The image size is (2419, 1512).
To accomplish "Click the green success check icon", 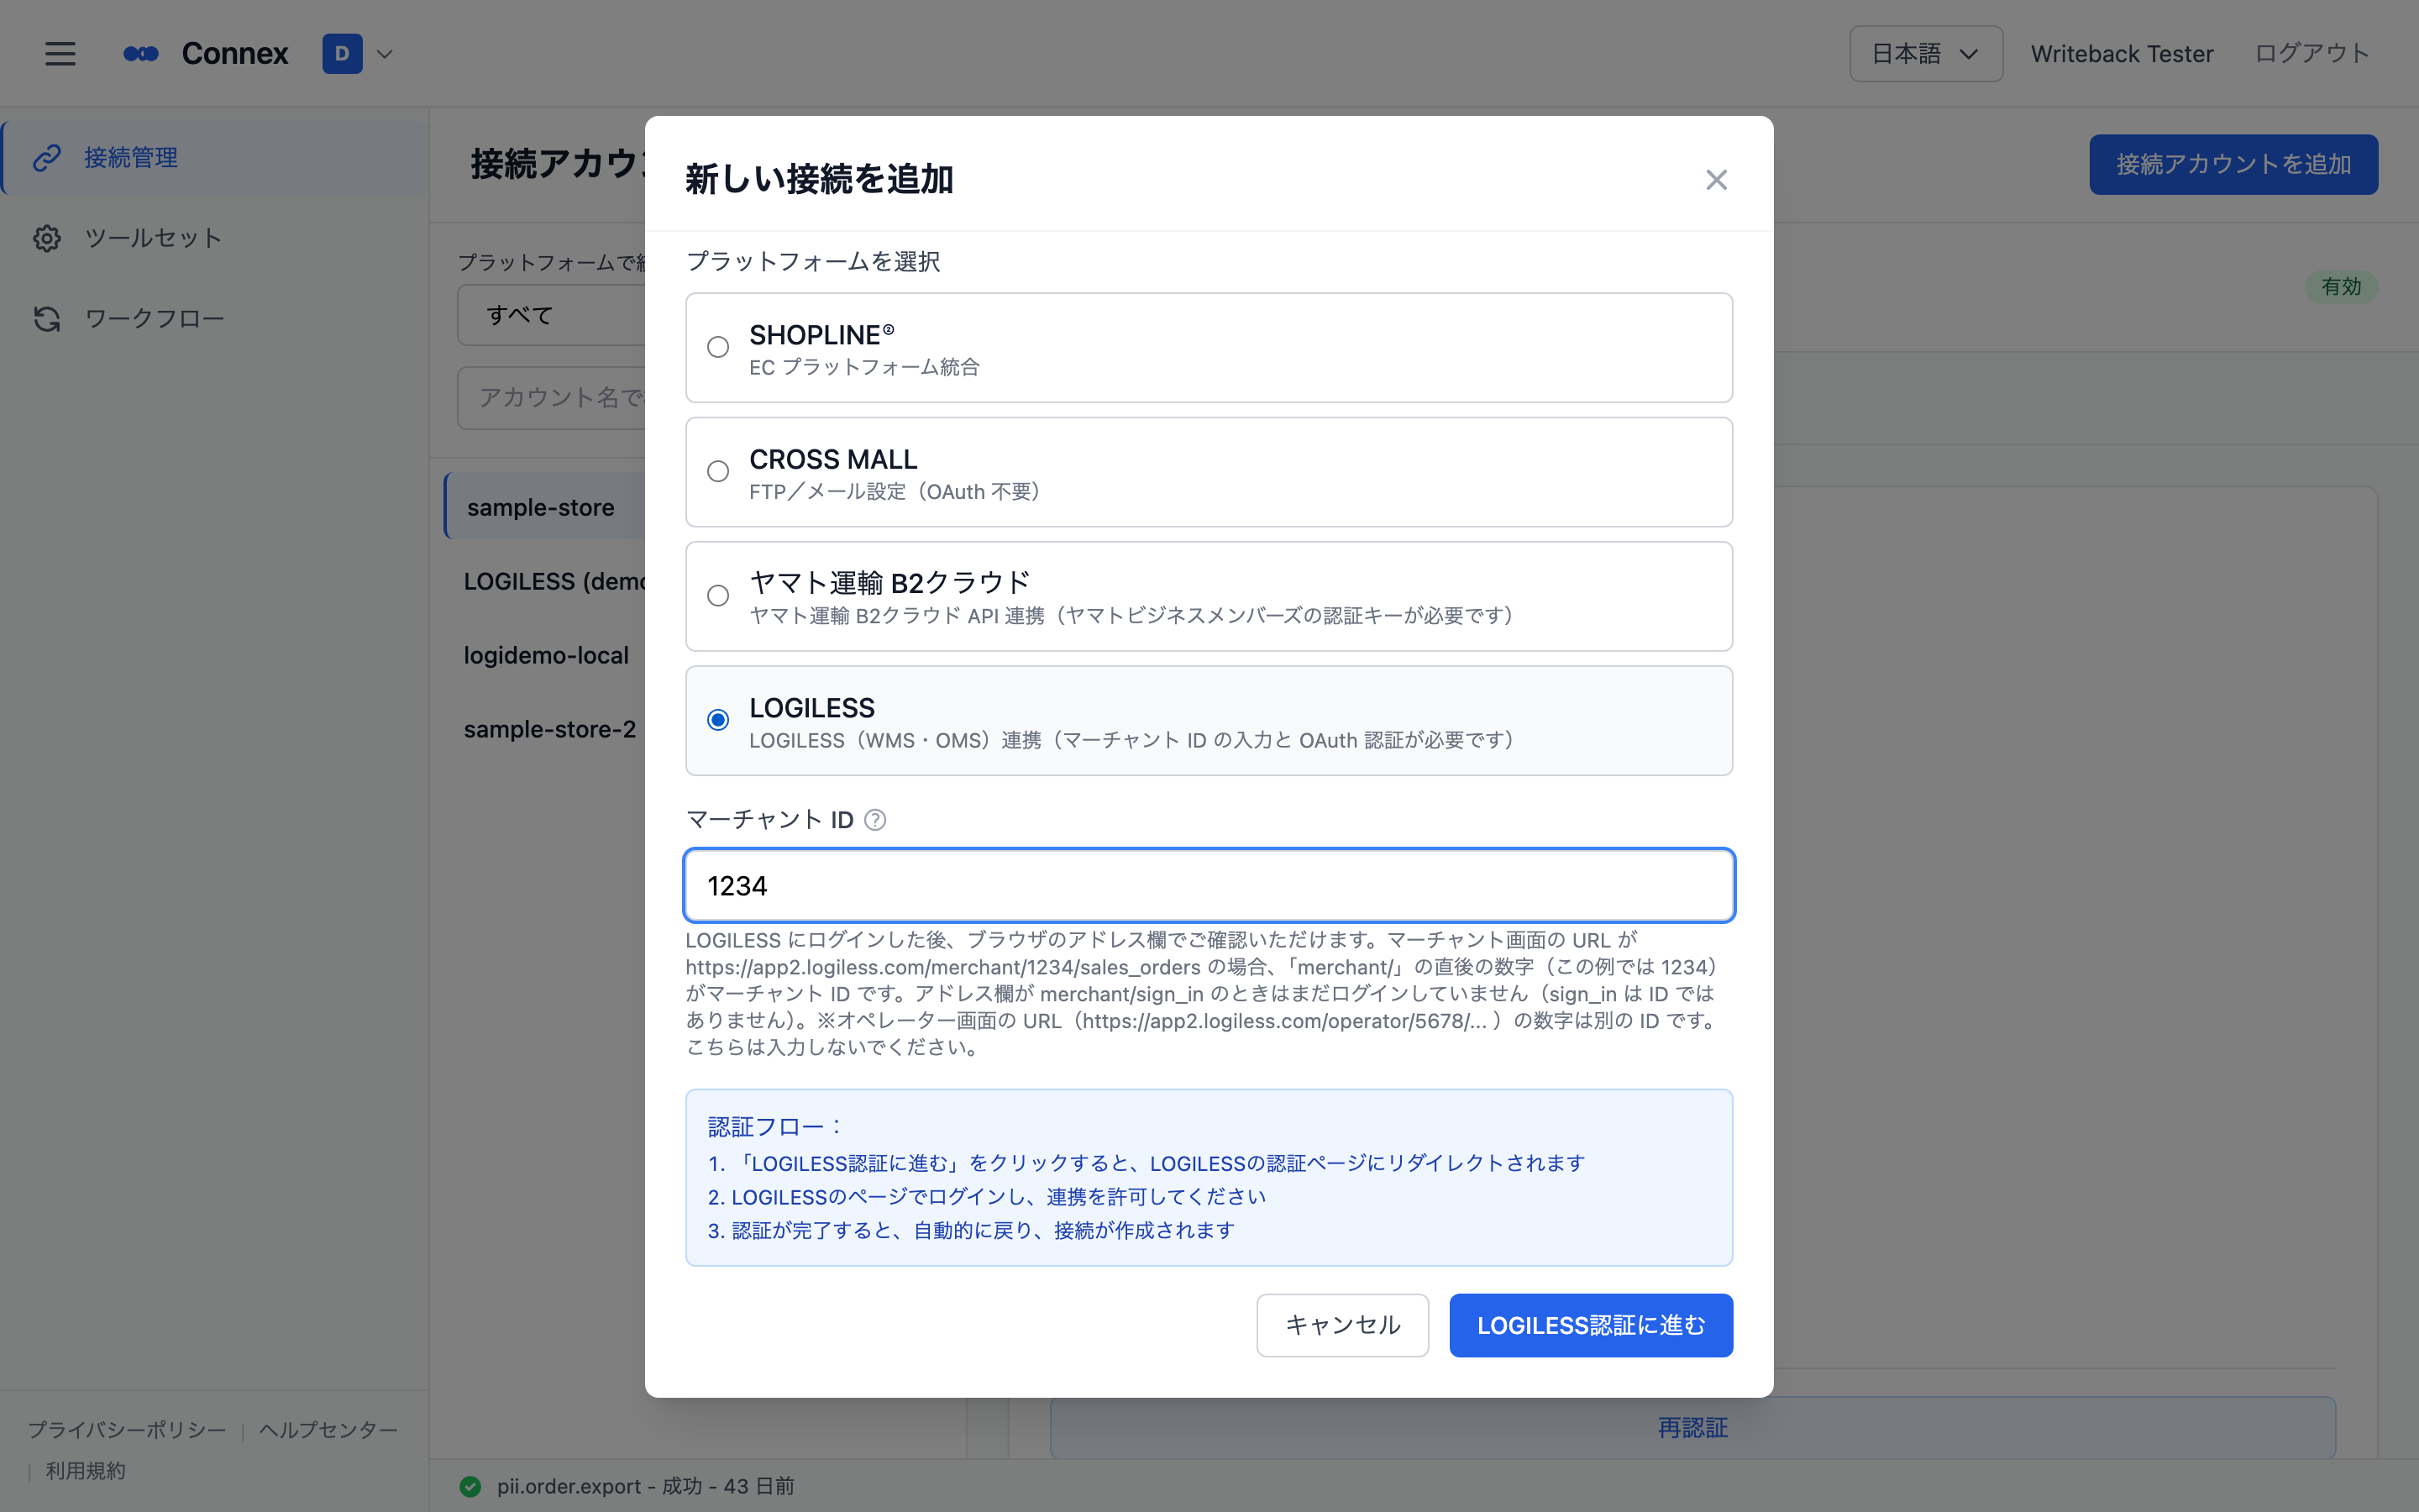I will (470, 1487).
